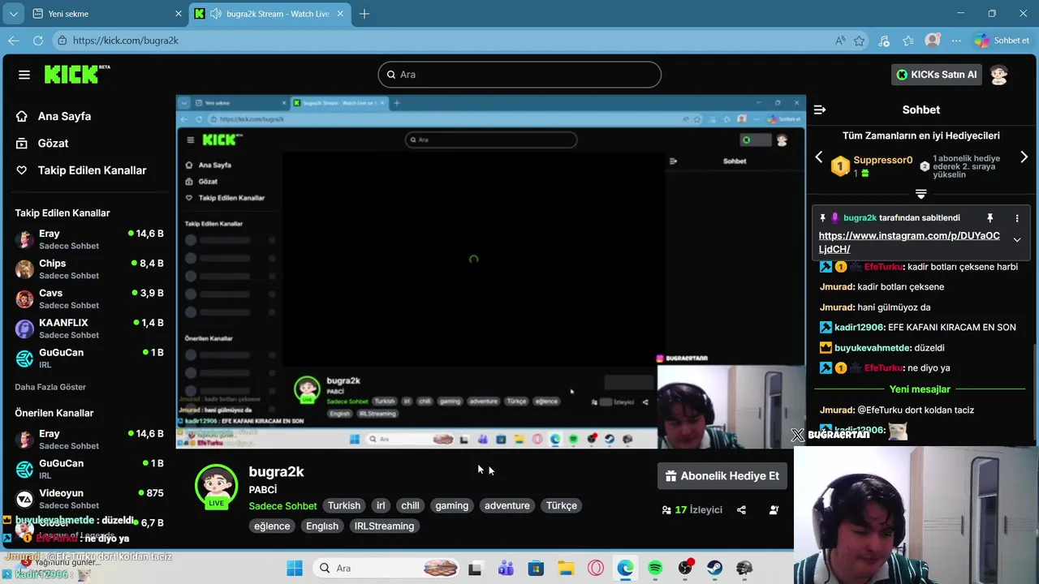Expand the list with Daha Fazla Göster
Image resolution: width=1039 pixels, height=584 pixels.
tap(50, 387)
